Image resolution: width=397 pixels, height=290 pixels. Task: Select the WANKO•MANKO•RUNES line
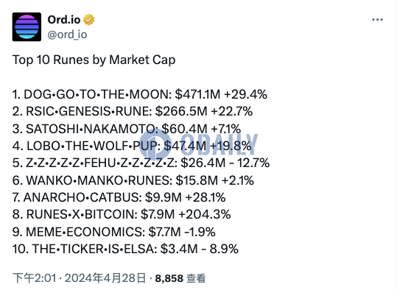pos(133,180)
